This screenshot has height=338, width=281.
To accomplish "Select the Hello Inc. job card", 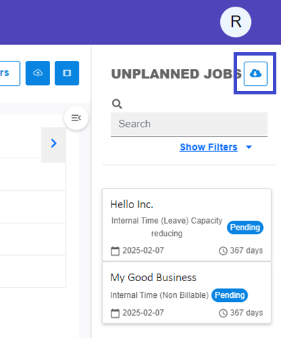I will (187, 225).
